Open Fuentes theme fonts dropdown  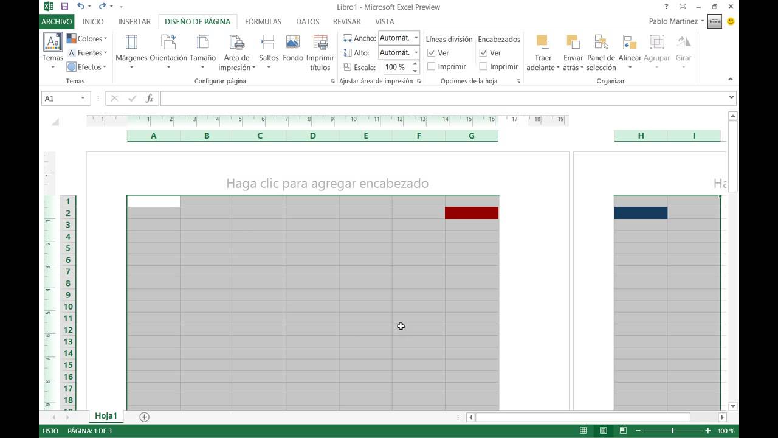87,53
